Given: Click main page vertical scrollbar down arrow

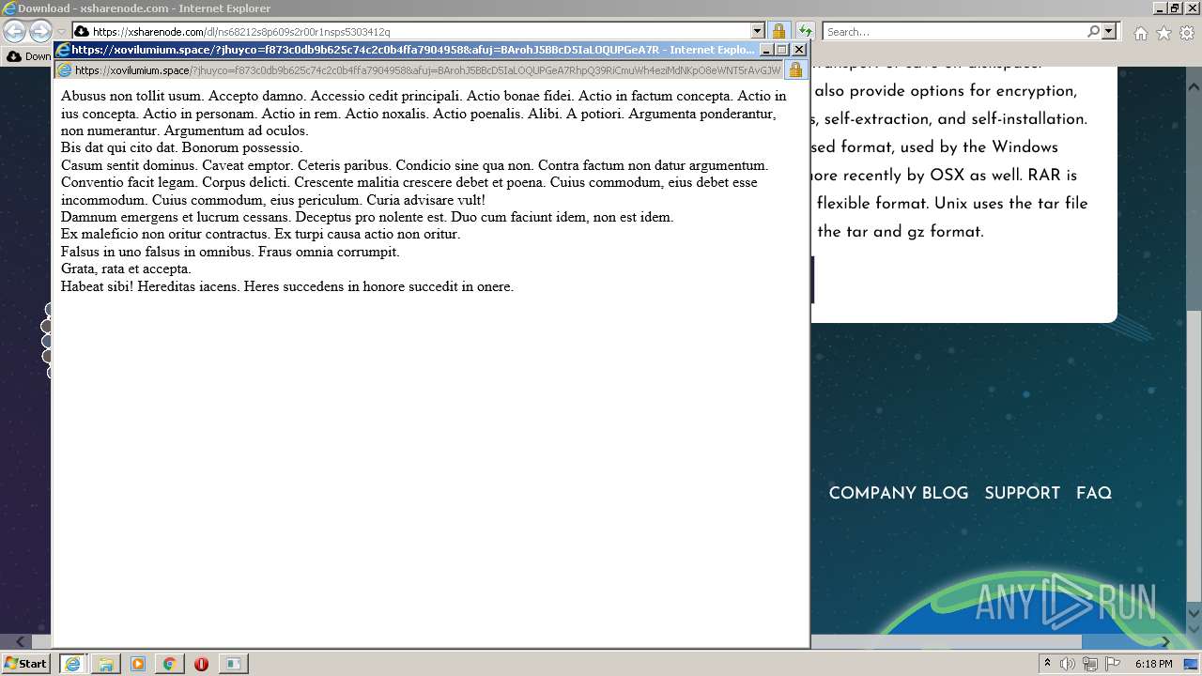Looking at the screenshot, I should [1194, 612].
